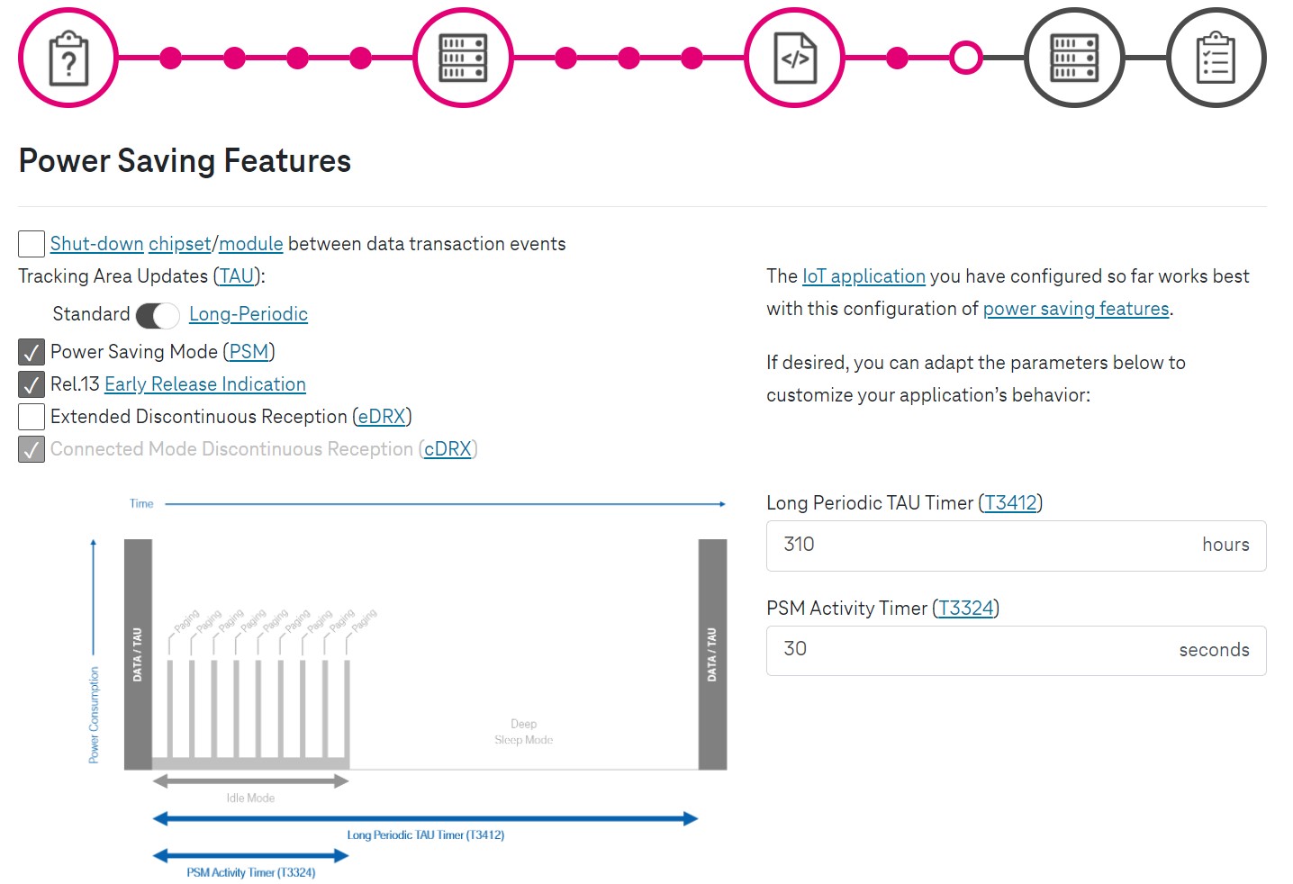This screenshot has height=884, width=1293.
Task: Open the checklist summary step icon
Action: click(1216, 59)
